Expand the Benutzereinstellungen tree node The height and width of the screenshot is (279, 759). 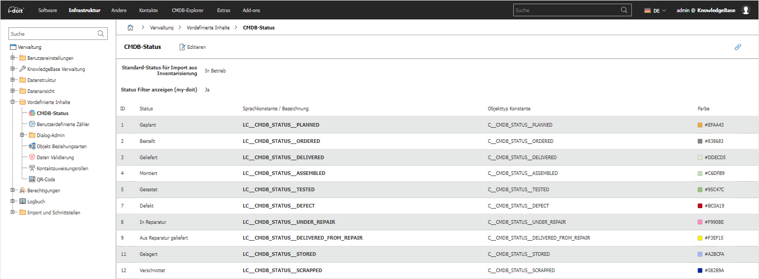coord(12,58)
